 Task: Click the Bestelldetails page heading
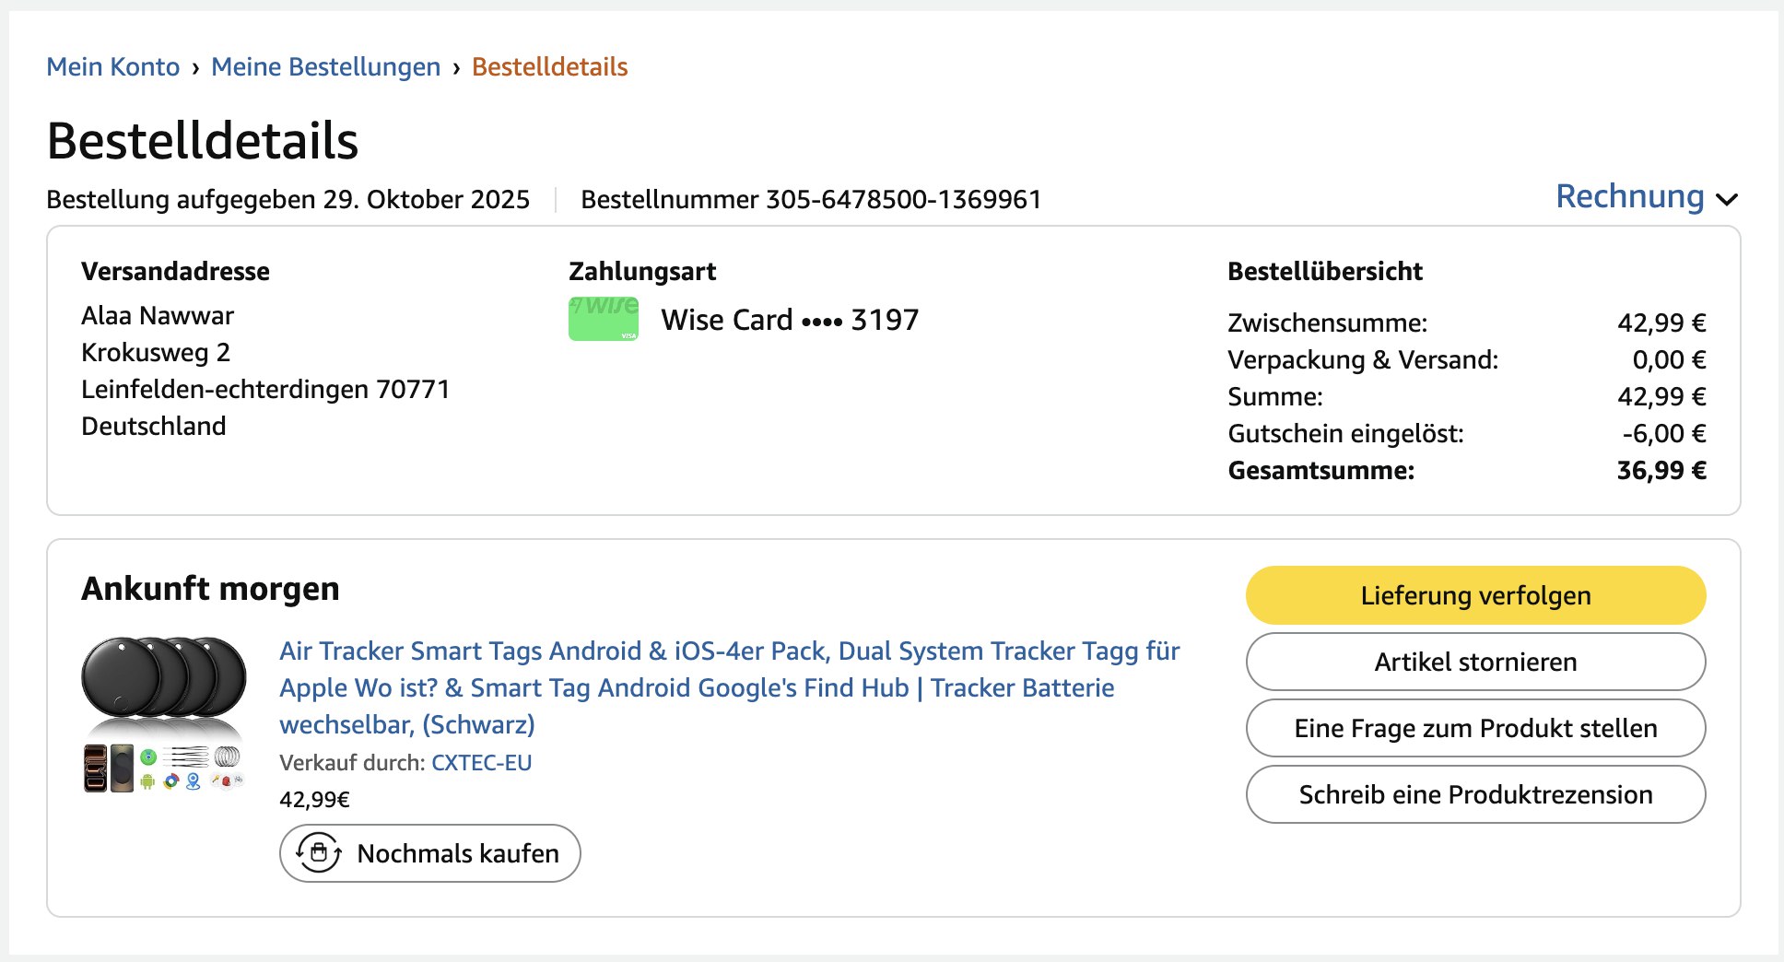202,142
